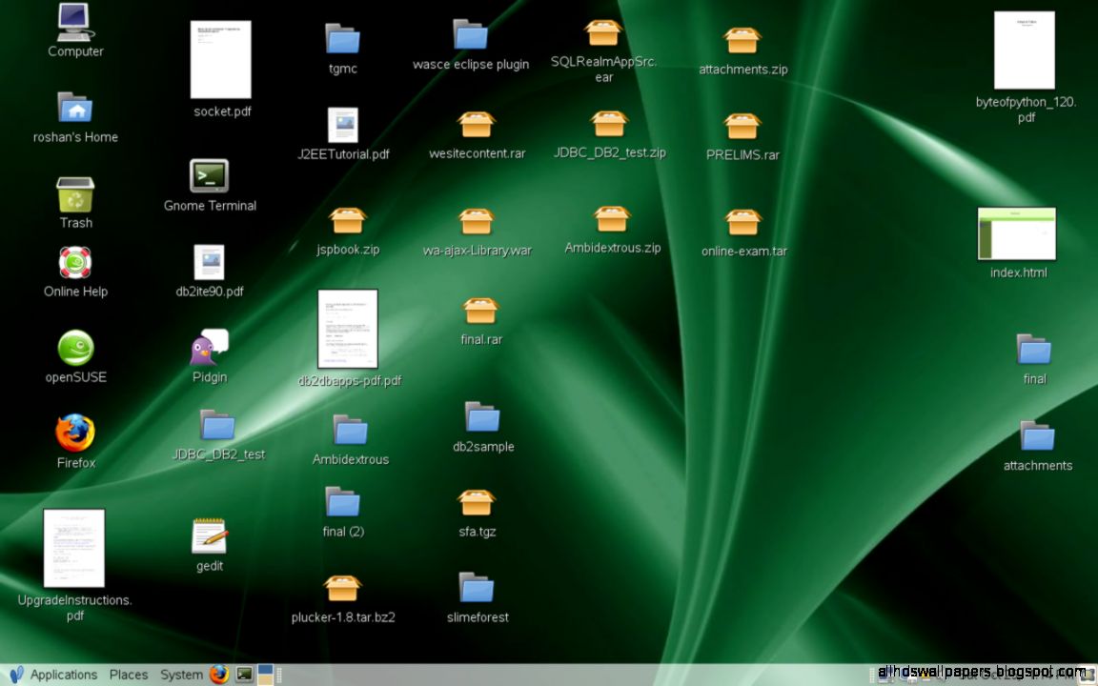Viewport: 1098px width, 686px height.
Task: Open the terminal launcher in the panel
Action: coord(242,675)
